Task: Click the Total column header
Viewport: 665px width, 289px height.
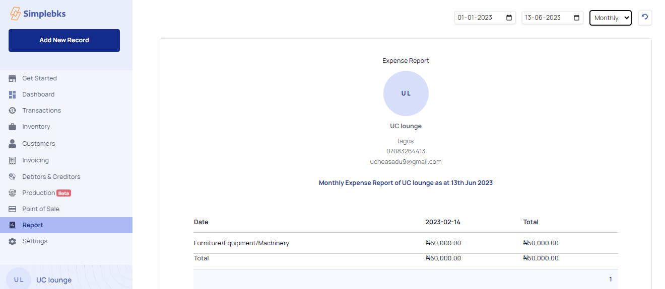Action: click(x=531, y=222)
